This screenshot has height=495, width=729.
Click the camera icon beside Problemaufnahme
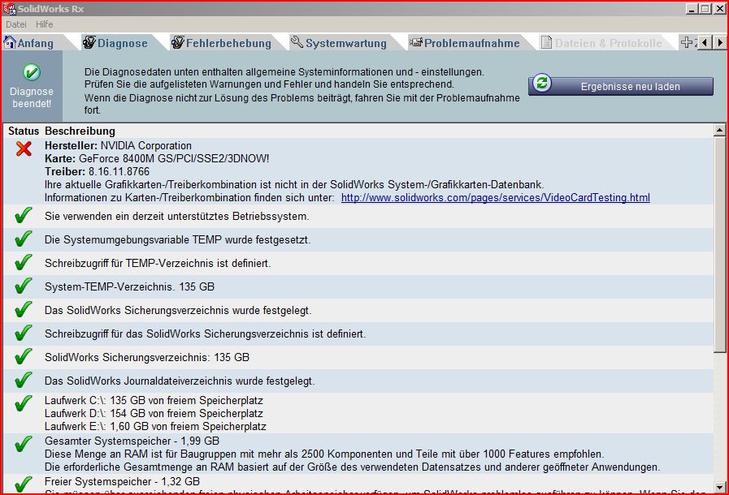415,42
